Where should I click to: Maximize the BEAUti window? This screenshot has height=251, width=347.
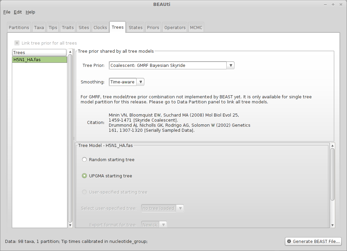[x=333, y=5]
